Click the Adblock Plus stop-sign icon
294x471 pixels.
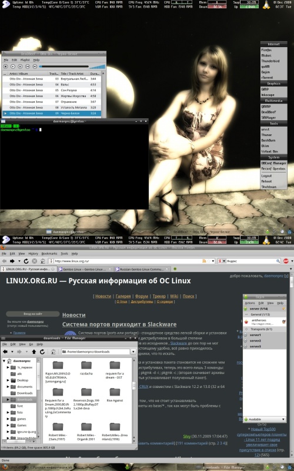pyautogui.click(x=286, y=261)
